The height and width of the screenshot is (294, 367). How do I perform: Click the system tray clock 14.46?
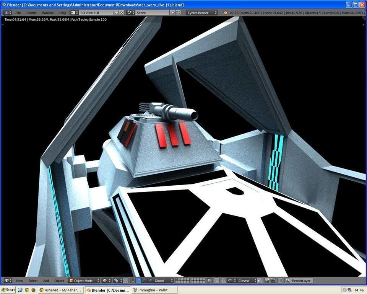pos(359,290)
